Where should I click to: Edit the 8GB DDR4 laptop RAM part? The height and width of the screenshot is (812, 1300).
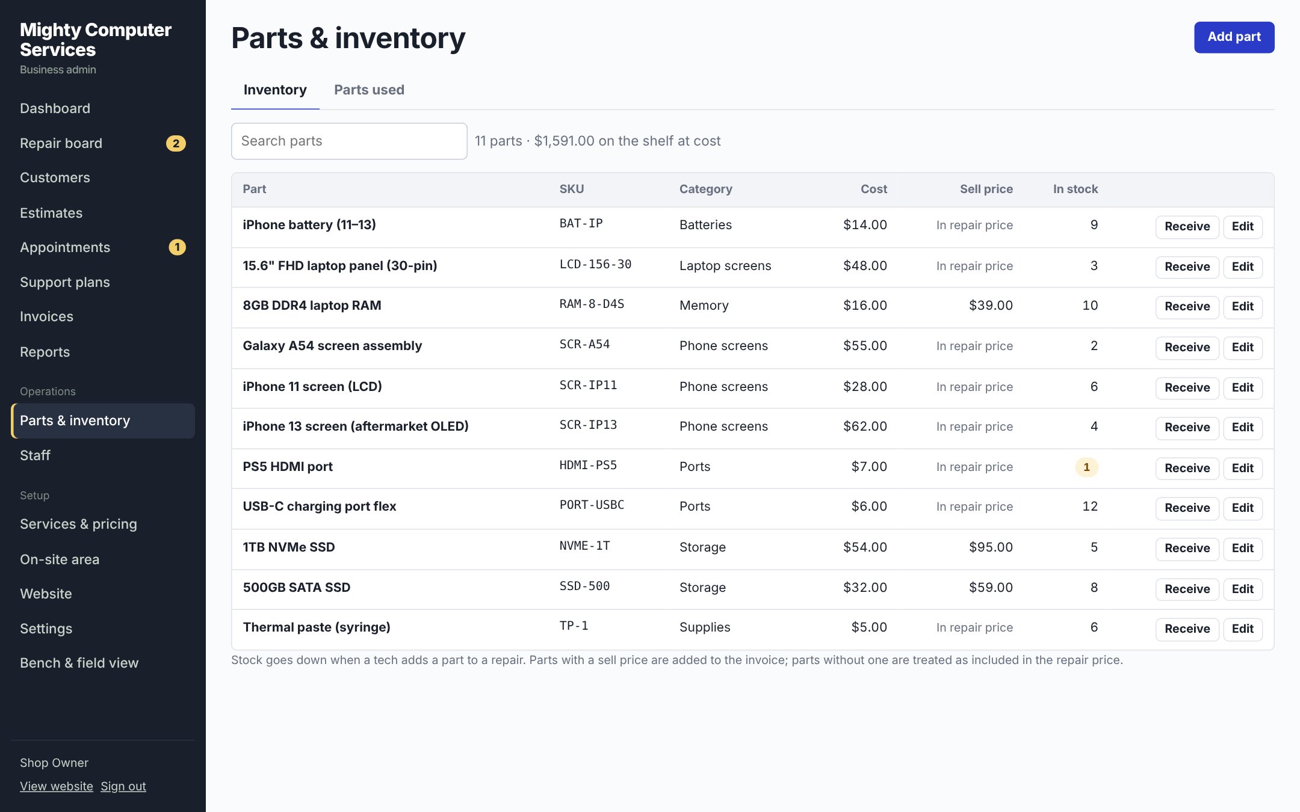click(x=1242, y=307)
